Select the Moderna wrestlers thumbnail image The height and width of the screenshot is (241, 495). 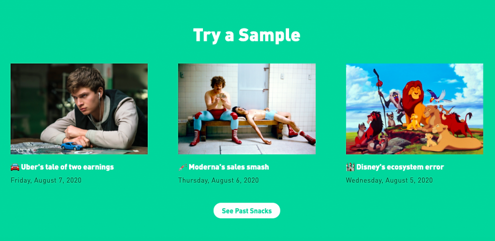pos(247,109)
